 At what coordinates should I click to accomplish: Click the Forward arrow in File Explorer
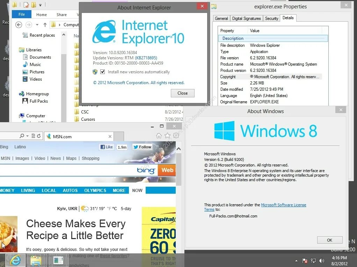(x=29, y=24)
